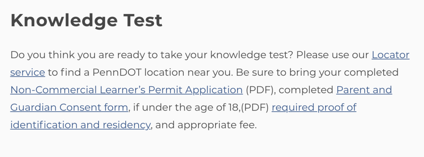Click the phrase "Please use our"
The image size is (424, 157).
(332, 55)
